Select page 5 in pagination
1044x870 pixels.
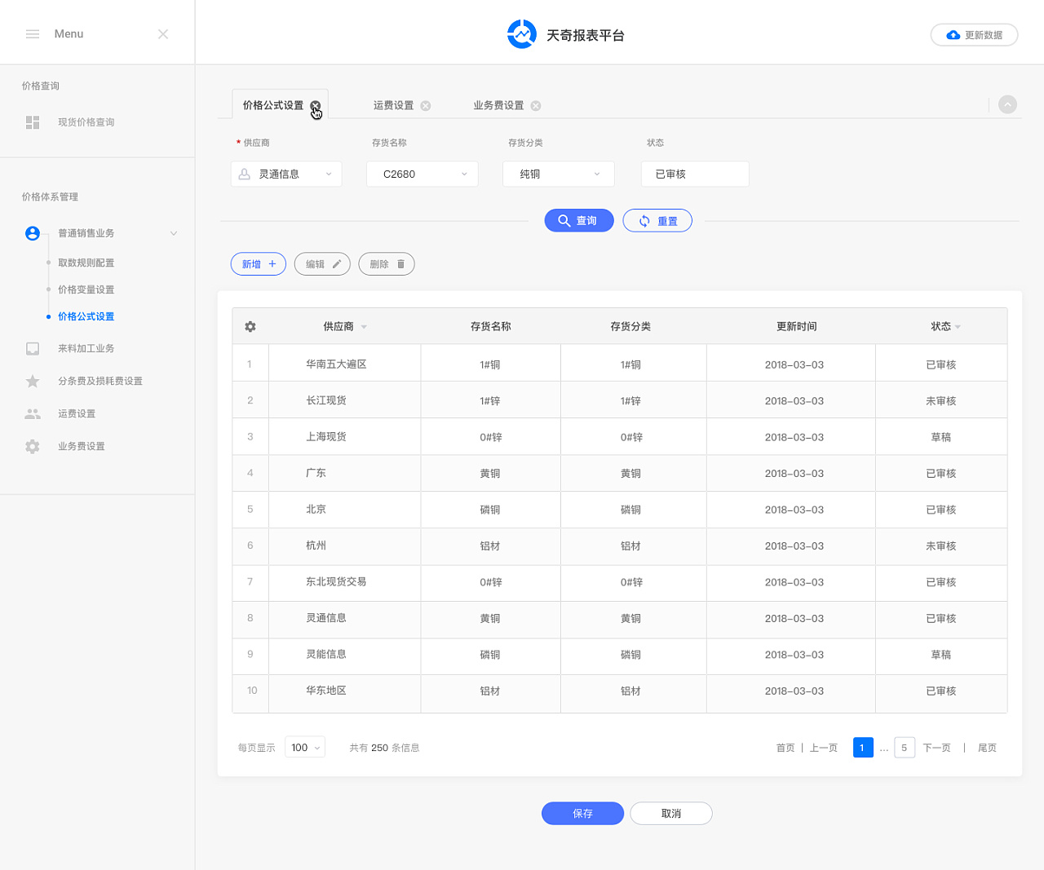pos(905,748)
